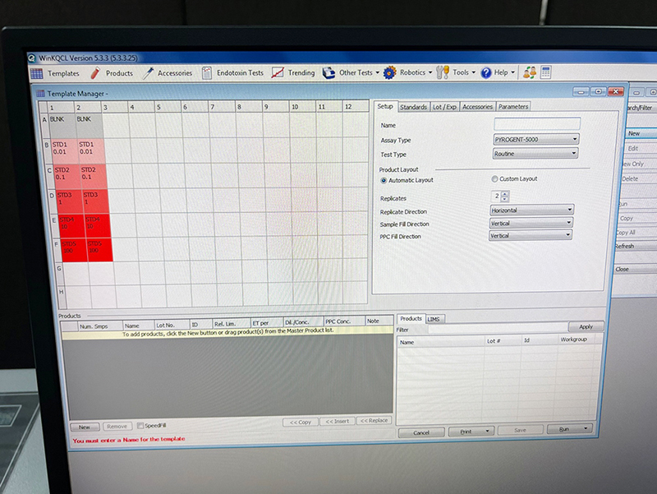Switch to the Standards tab
This screenshot has width=657, height=494.
pos(413,107)
